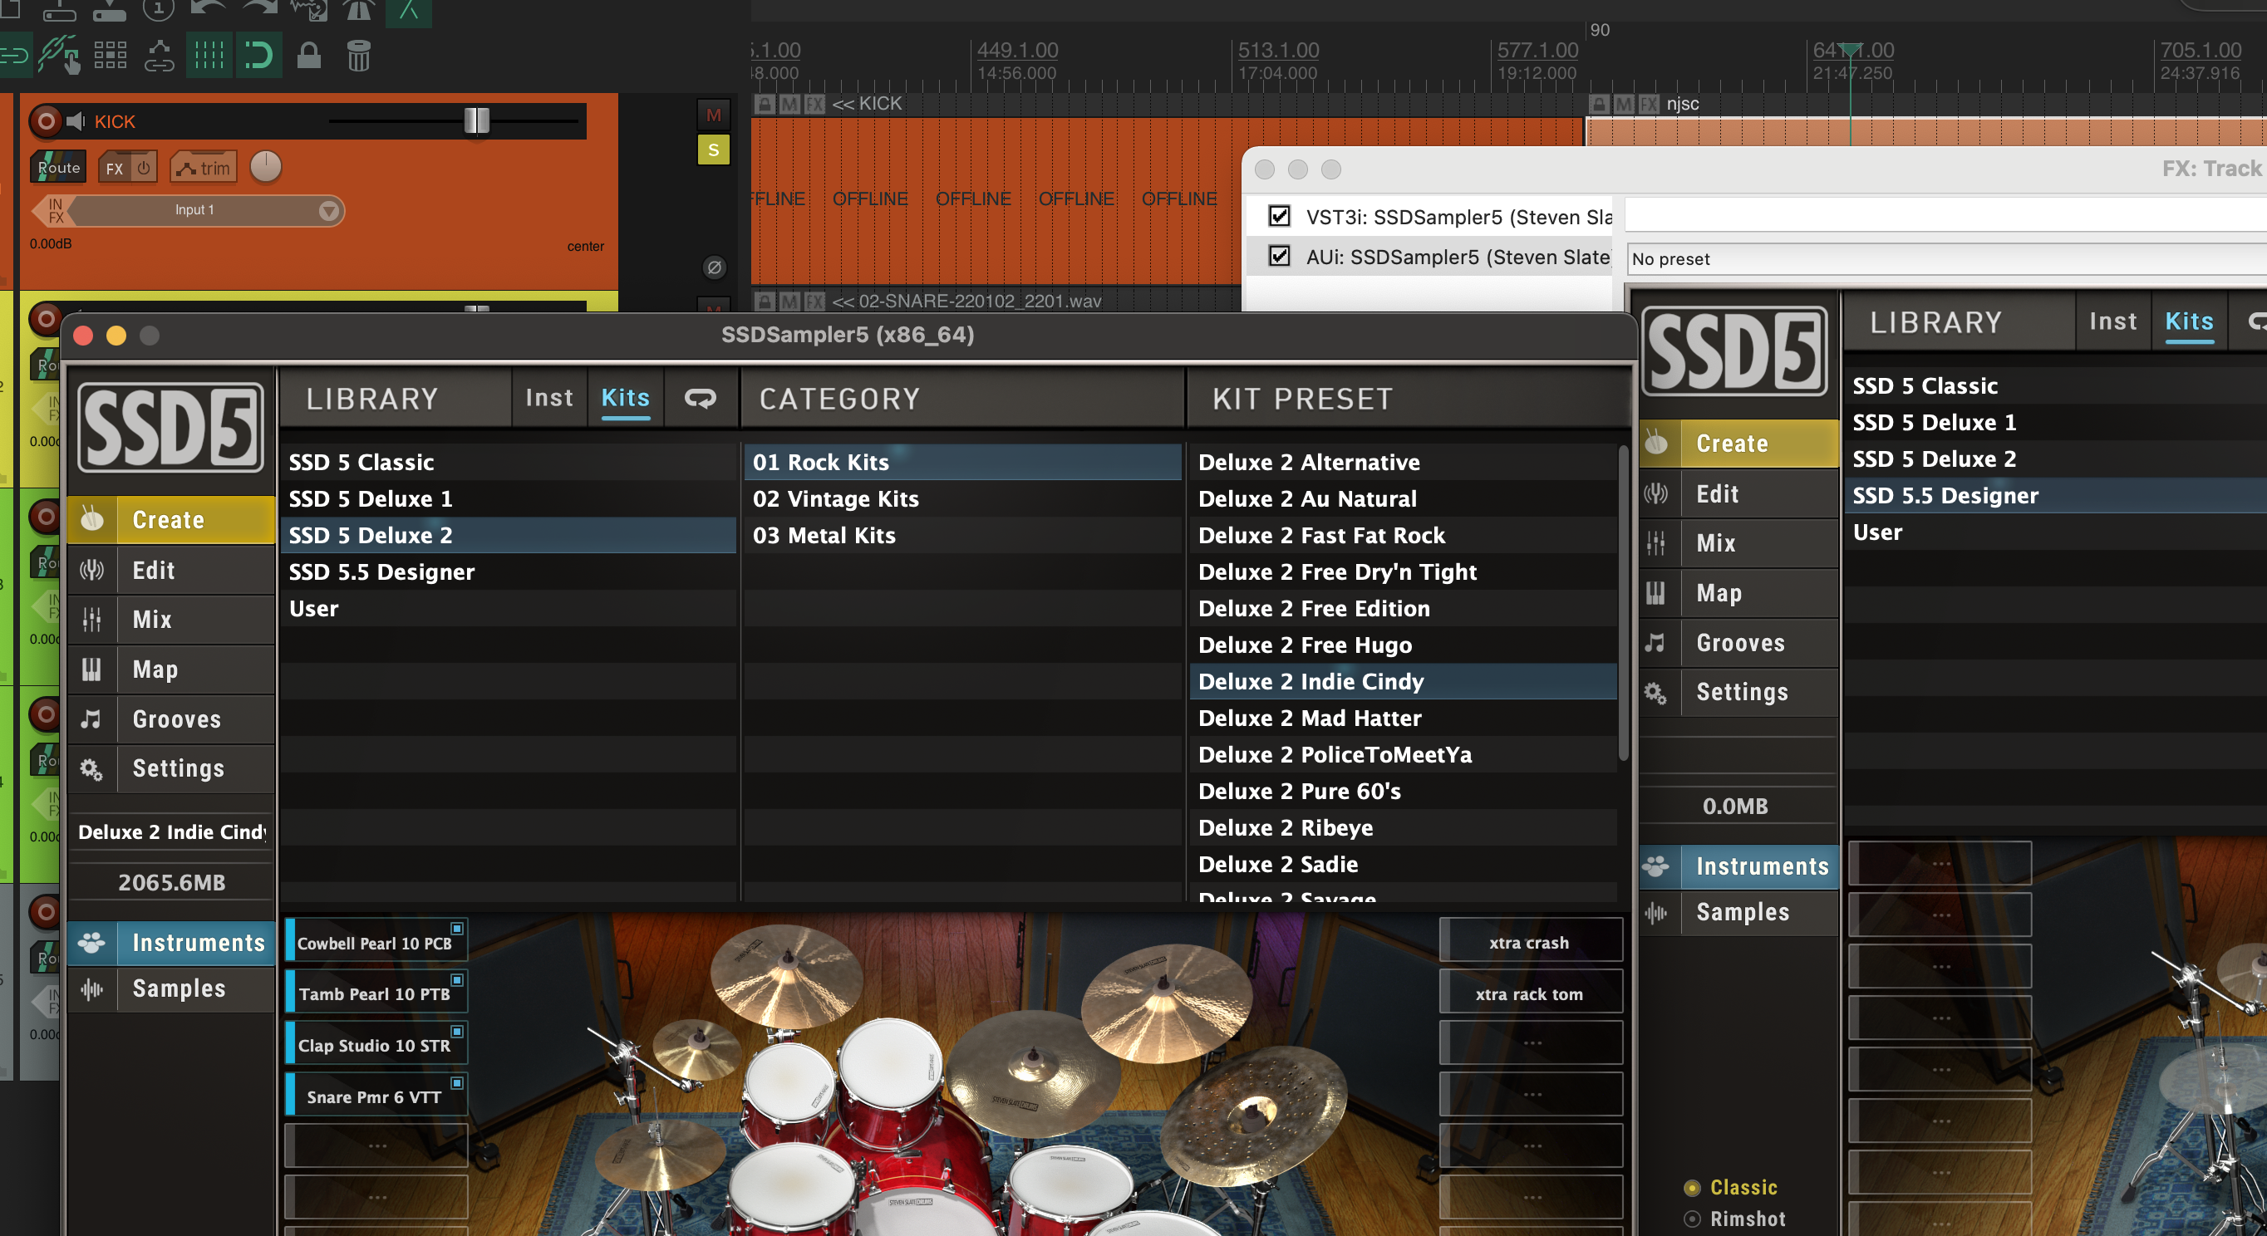2267x1236 pixels.
Task: Toggle FX bypass power button on KICK
Action: pos(144,167)
